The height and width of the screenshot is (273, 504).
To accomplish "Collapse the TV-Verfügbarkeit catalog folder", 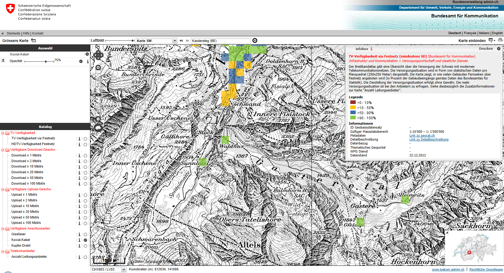I will pyautogui.click(x=2, y=133).
